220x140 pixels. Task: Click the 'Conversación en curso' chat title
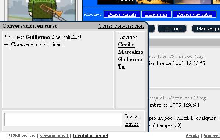[30, 26]
